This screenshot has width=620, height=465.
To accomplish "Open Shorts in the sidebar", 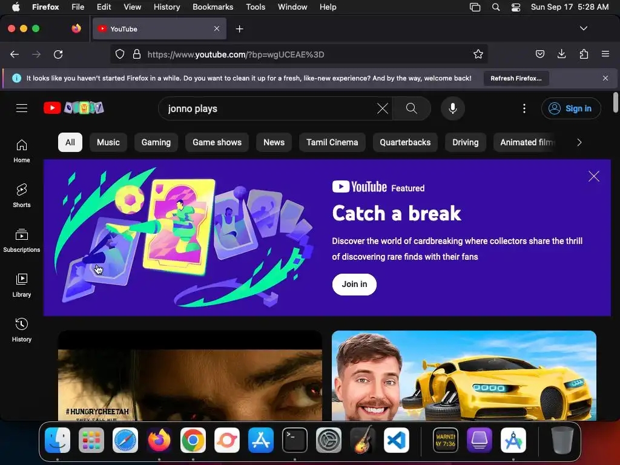I will tap(22, 196).
